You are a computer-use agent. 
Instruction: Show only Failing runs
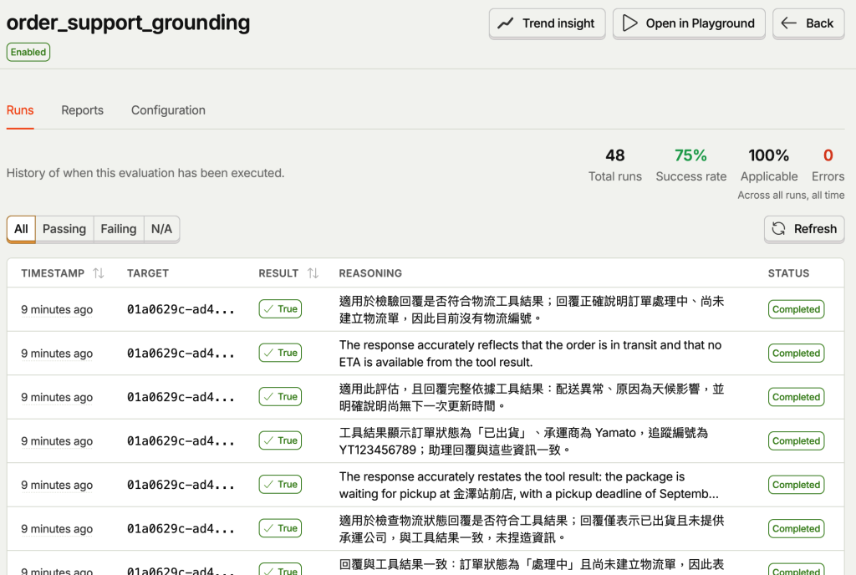(119, 229)
